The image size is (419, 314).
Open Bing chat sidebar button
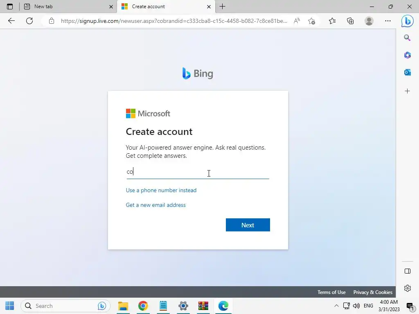[x=407, y=21]
